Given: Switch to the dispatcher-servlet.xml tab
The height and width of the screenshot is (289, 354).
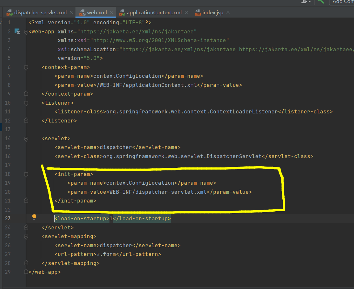Looking at the screenshot, I should pyautogui.click(x=40, y=12).
